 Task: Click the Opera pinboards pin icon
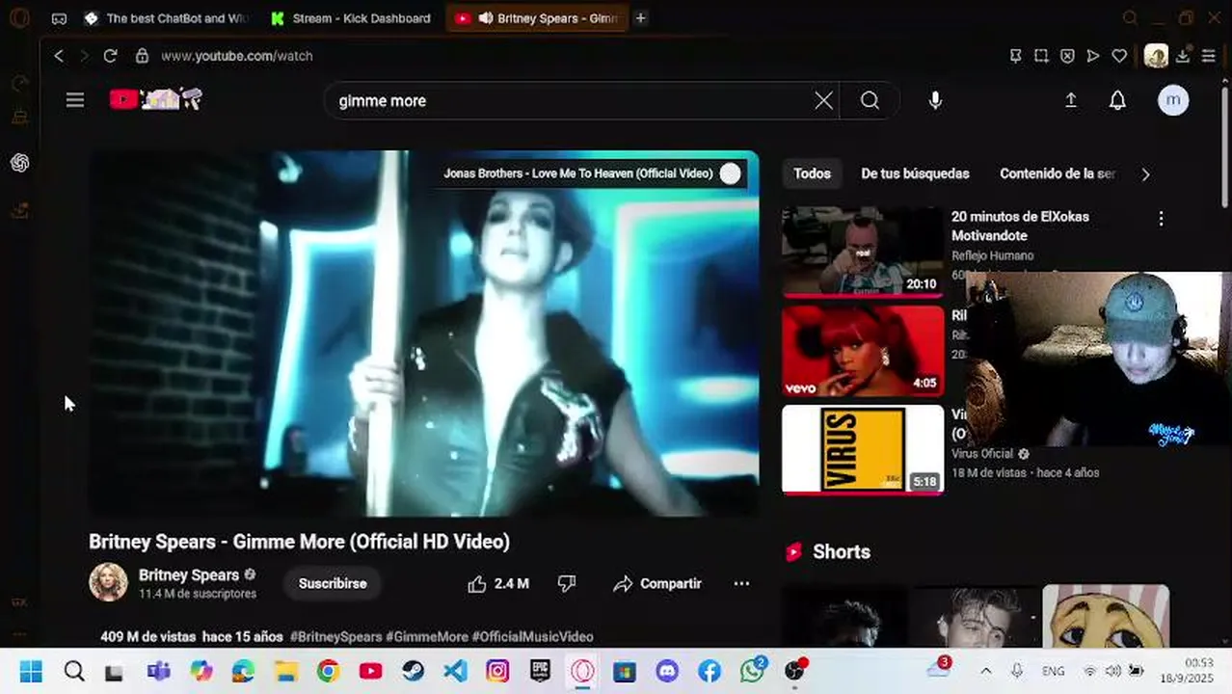point(1015,56)
